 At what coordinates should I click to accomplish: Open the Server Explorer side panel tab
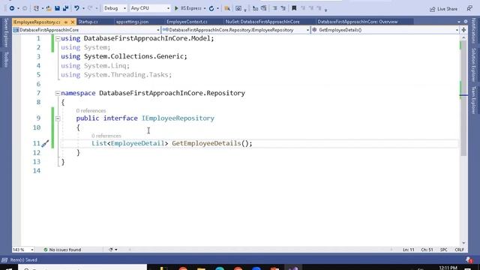pyautogui.click(x=6, y=32)
